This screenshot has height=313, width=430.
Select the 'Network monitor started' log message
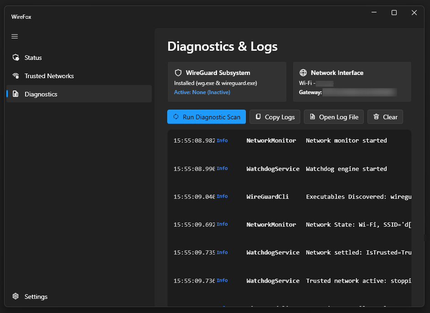(346, 140)
